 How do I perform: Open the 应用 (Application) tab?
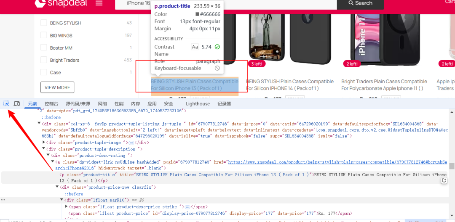click(x=152, y=103)
